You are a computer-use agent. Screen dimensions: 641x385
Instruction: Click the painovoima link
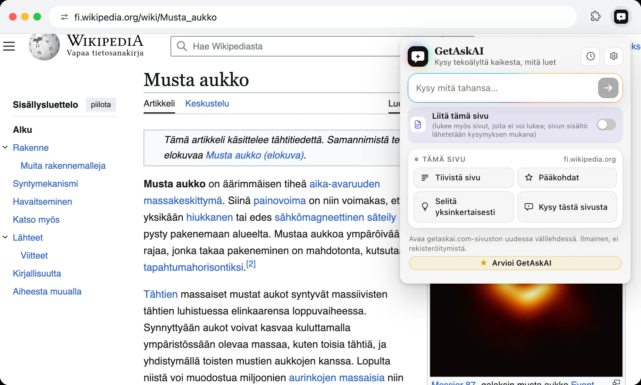[x=279, y=201]
